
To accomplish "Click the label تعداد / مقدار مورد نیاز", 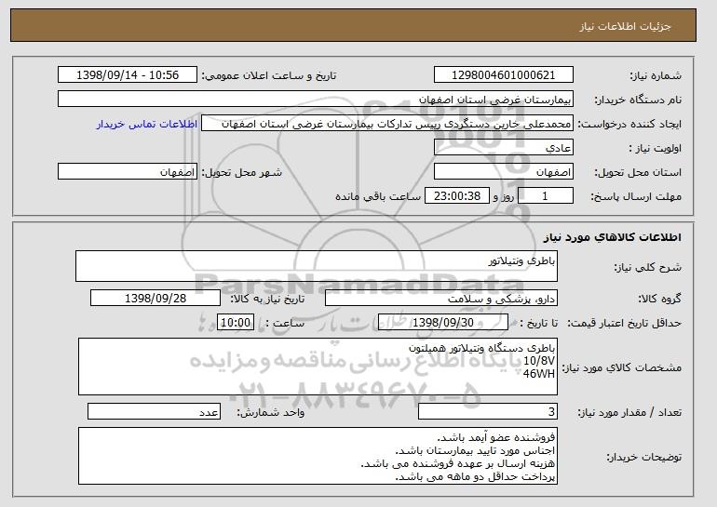I will (x=629, y=412).
